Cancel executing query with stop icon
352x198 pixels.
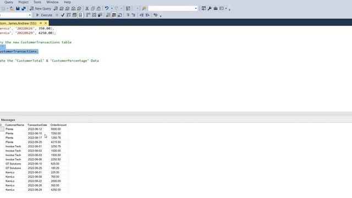click(x=57, y=15)
